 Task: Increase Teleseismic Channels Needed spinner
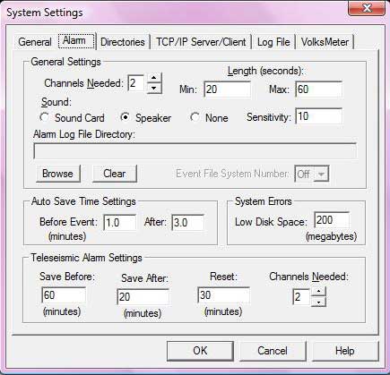[x=318, y=292]
